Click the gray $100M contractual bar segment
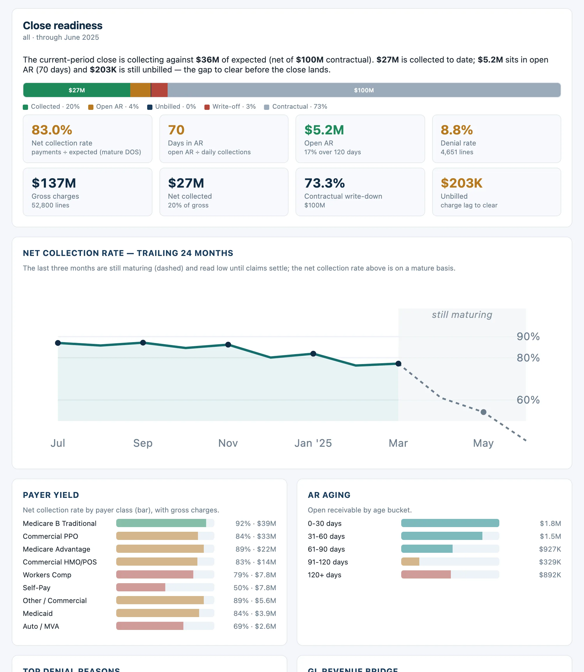 point(364,90)
